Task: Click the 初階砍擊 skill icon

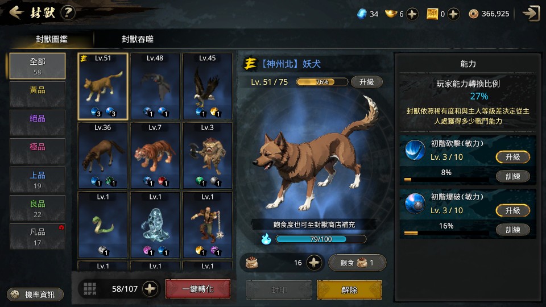Action: 415,150
